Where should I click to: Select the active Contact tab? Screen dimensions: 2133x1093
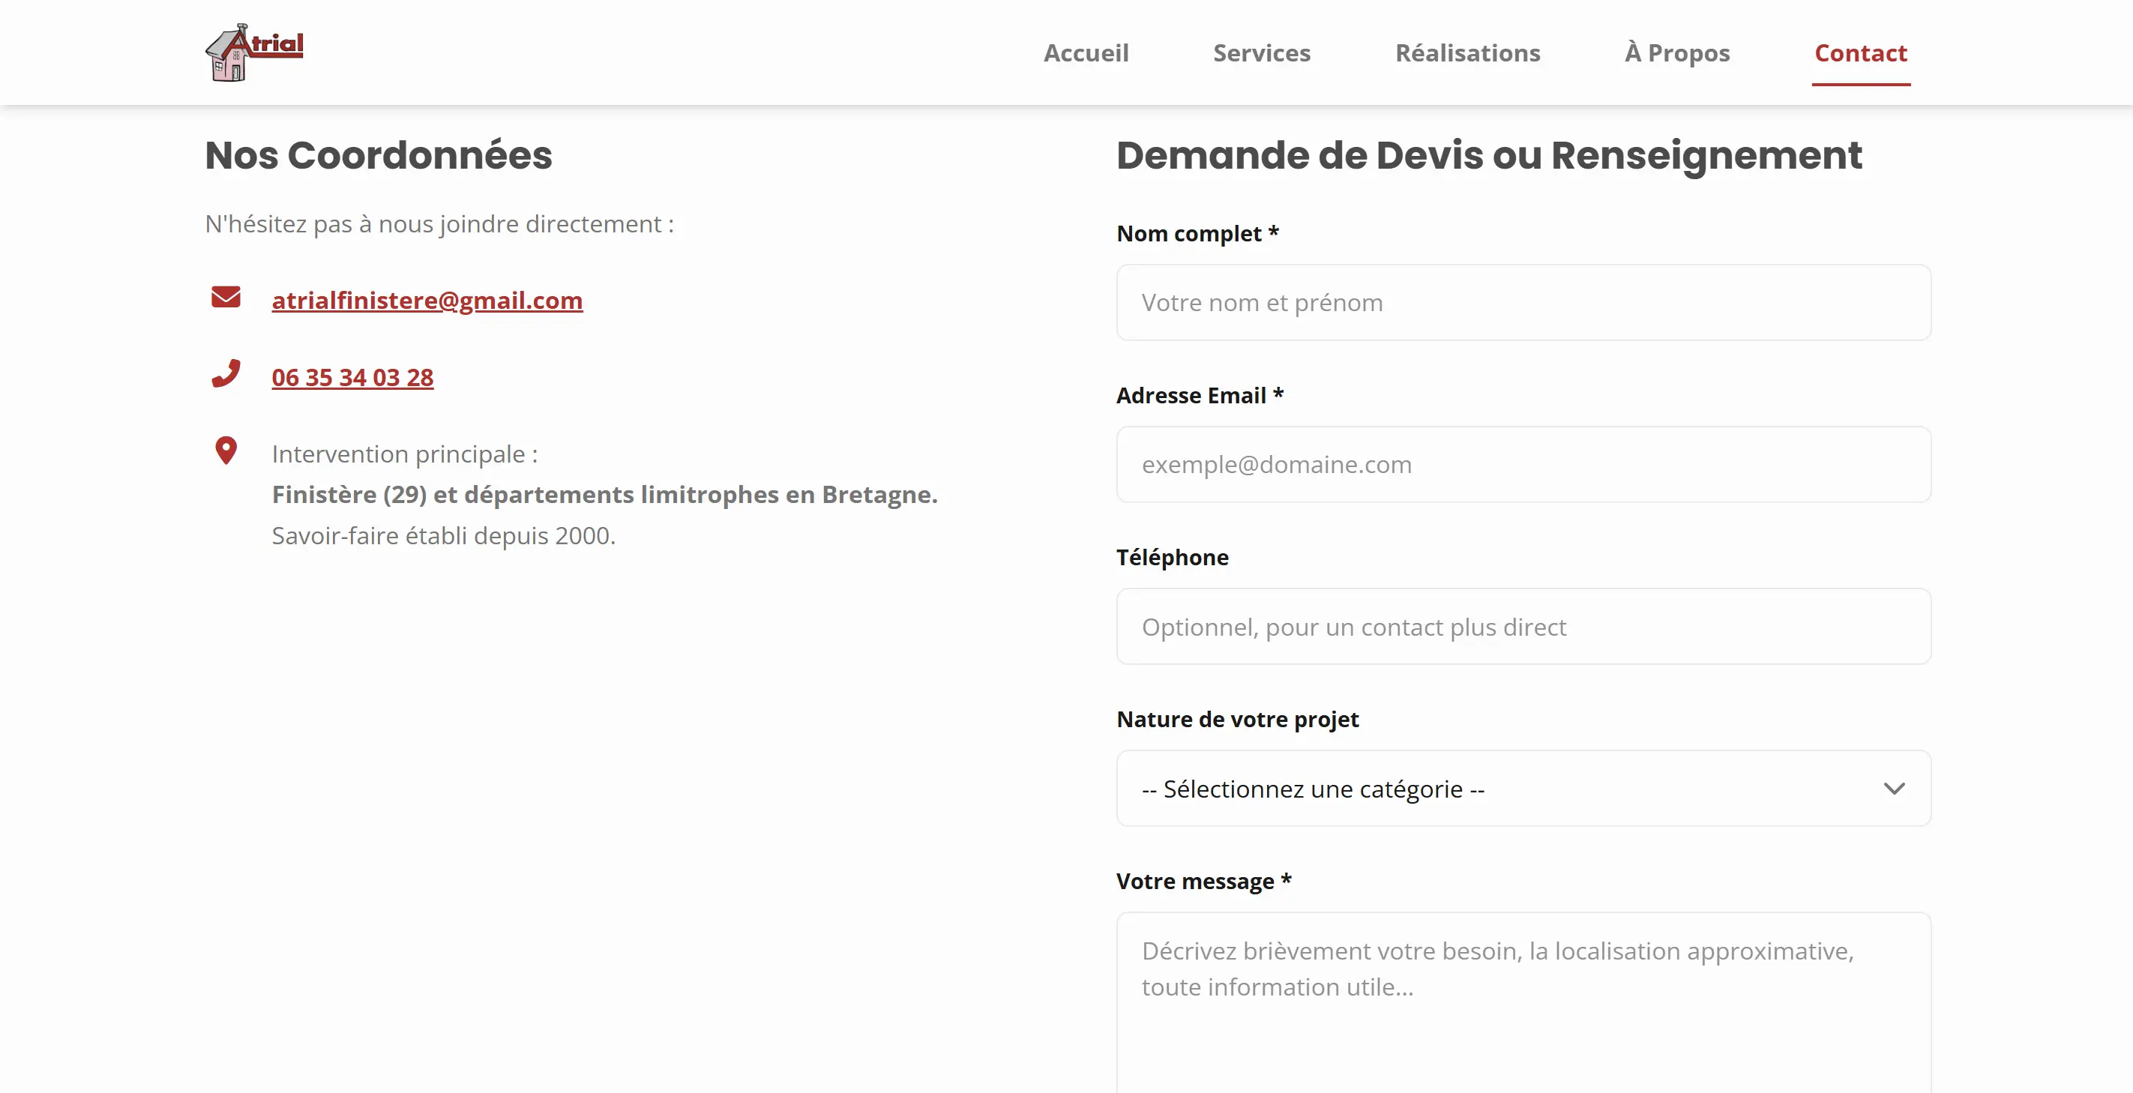point(1861,52)
